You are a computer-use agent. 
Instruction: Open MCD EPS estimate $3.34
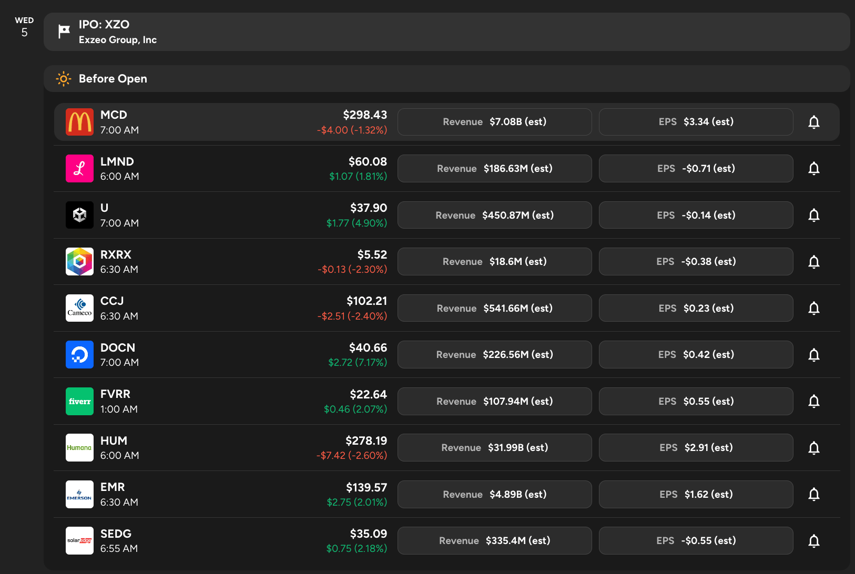point(696,122)
